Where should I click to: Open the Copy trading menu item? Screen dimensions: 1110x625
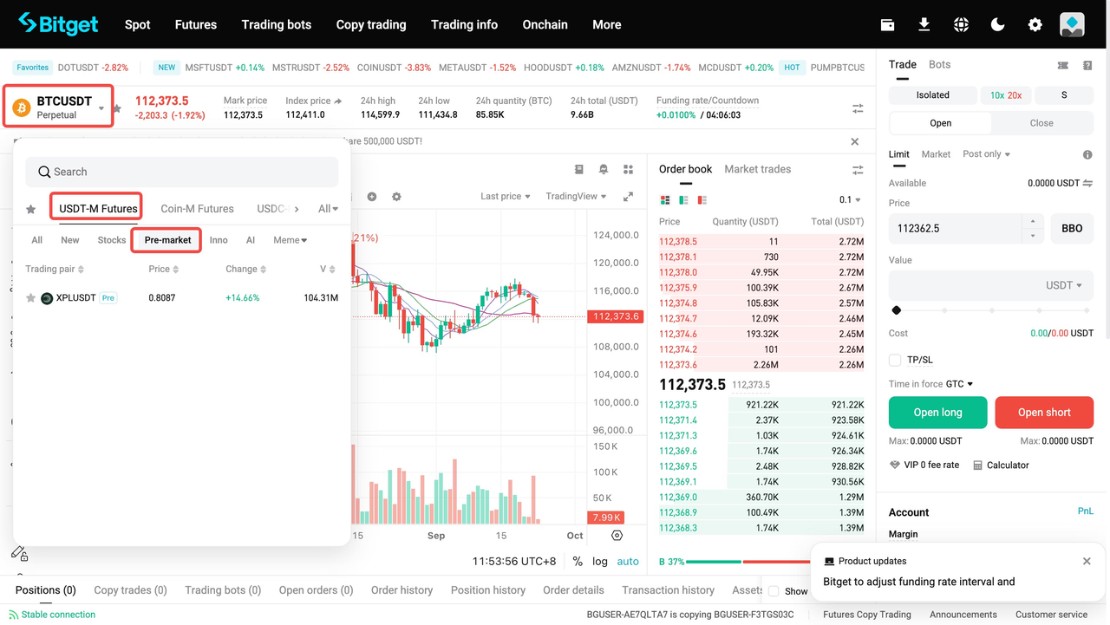(x=371, y=24)
